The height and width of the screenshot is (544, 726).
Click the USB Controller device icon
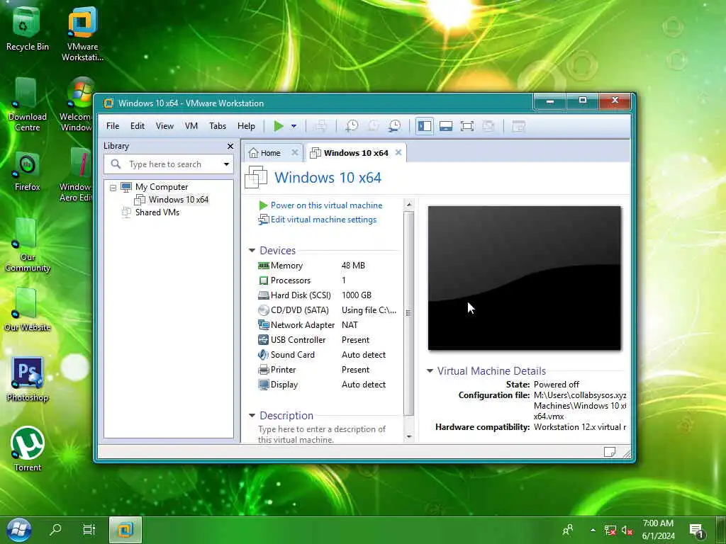264,340
